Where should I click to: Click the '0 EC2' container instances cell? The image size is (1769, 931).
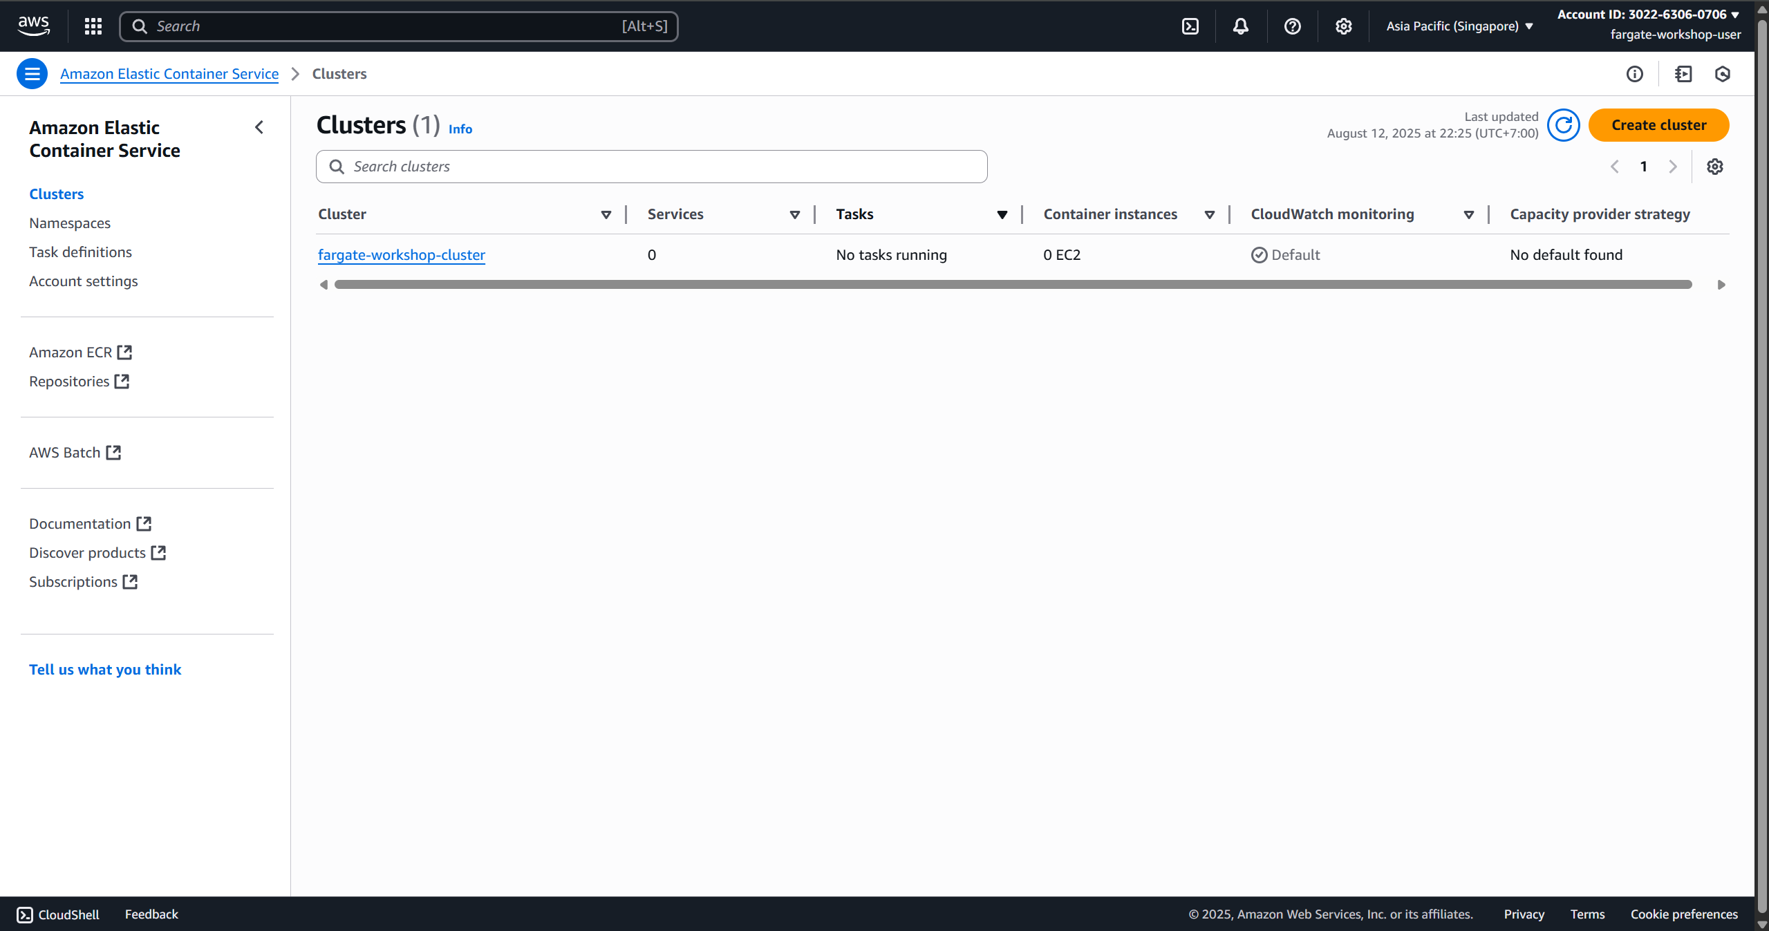pyautogui.click(x=1062, y=255)
